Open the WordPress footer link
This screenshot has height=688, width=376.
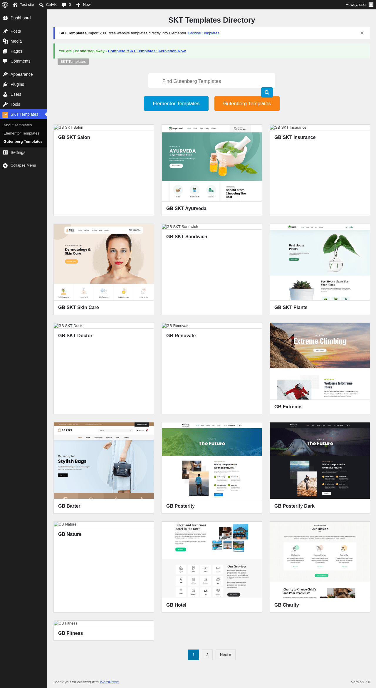109,682
